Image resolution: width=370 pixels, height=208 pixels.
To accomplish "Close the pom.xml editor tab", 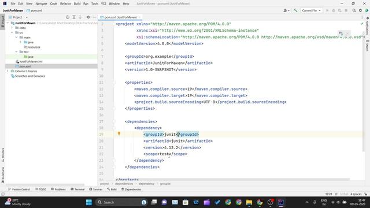I will pyautogui.click(x=140, y=17).
